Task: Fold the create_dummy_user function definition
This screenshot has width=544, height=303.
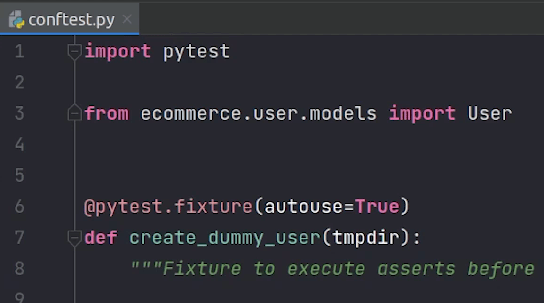Action: click(74, 238)
